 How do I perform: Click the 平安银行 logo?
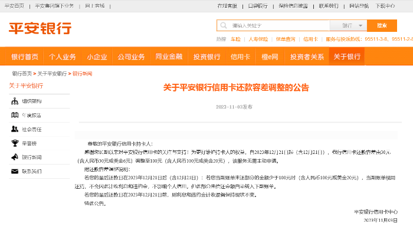click(x=40, y=28)
